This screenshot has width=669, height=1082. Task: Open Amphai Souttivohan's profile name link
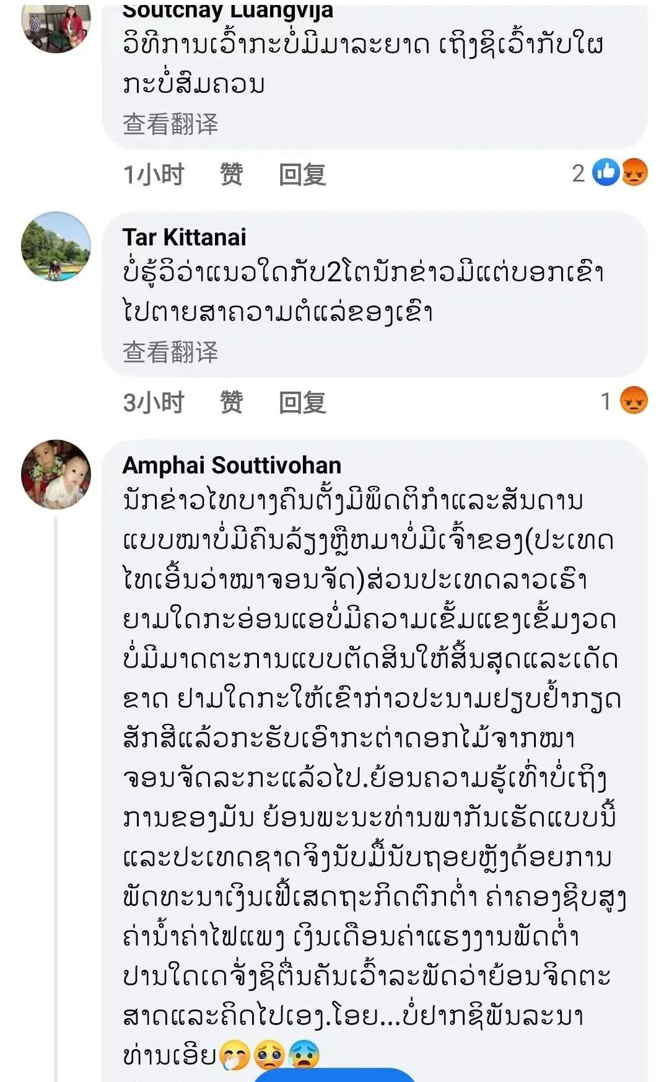(232, 465)
